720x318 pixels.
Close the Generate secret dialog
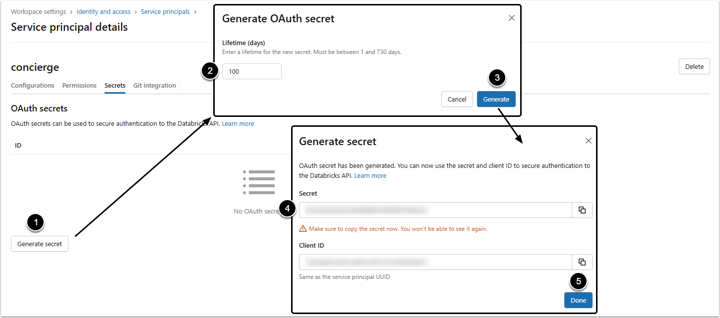click(588, 141)
